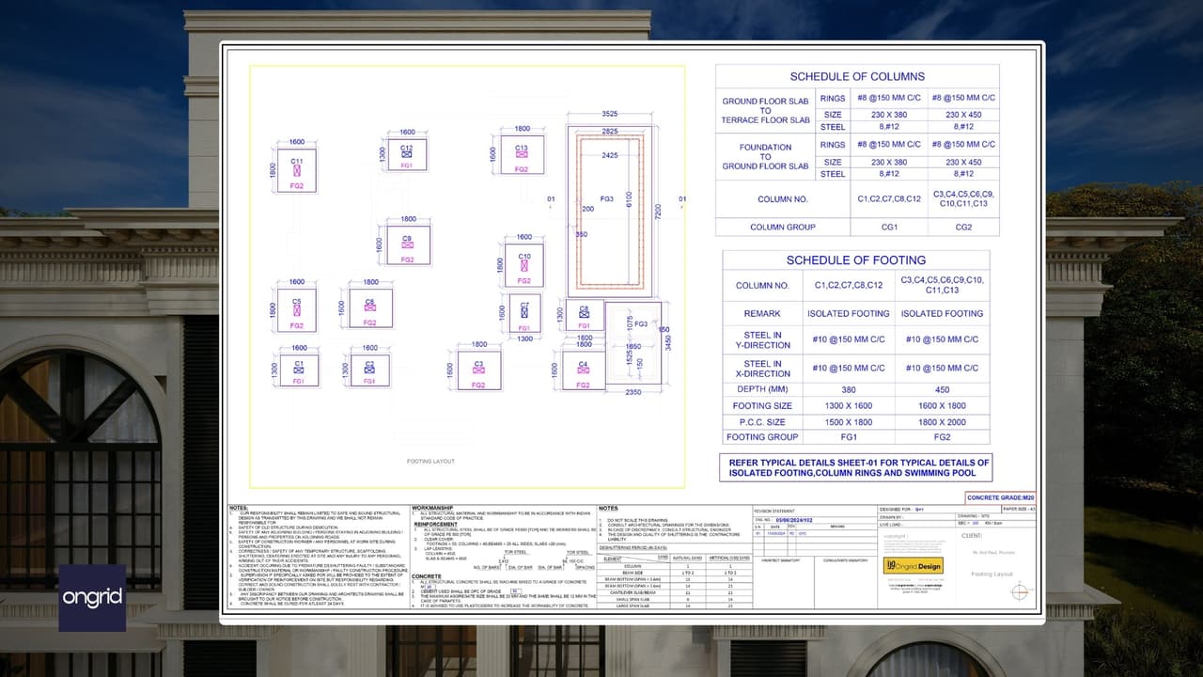Select the 1300 X 1600 footing size cell
Viewport: 1203px width, 677px height.
(x=849, y=405)
